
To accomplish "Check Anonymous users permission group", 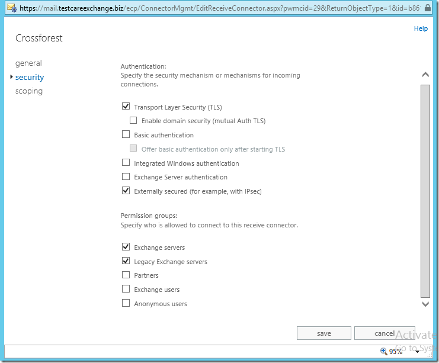I will tap(126, 303).
